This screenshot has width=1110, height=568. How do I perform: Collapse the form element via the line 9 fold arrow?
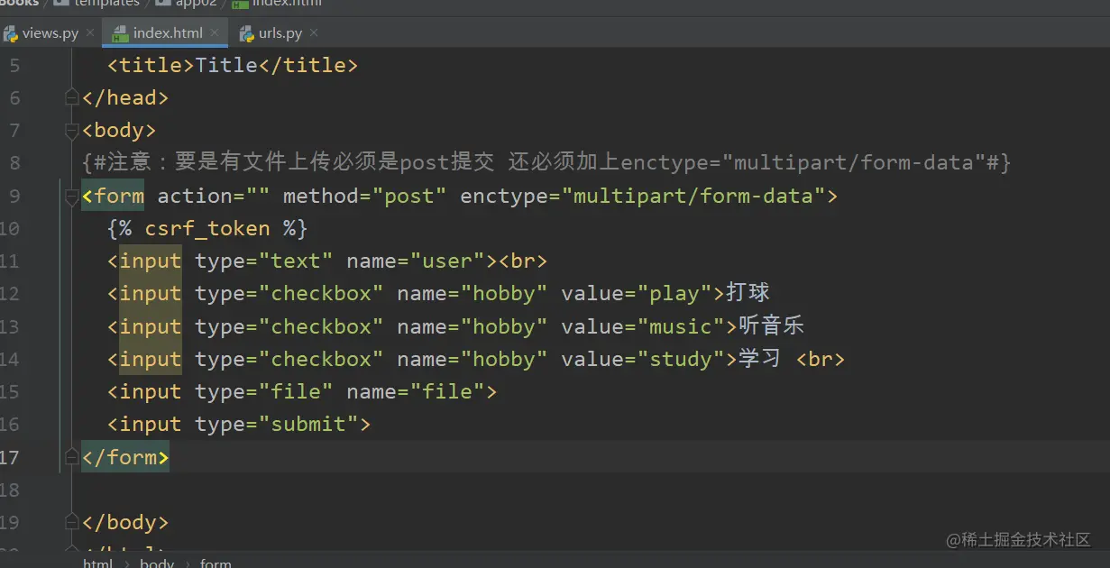click(72, 197)
